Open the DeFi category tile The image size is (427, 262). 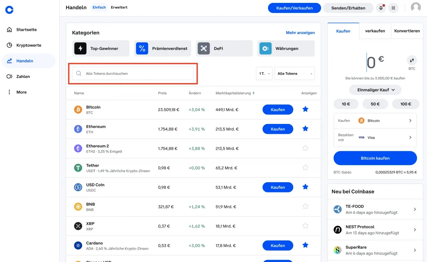pyautogui.click(x=225, y=49)
